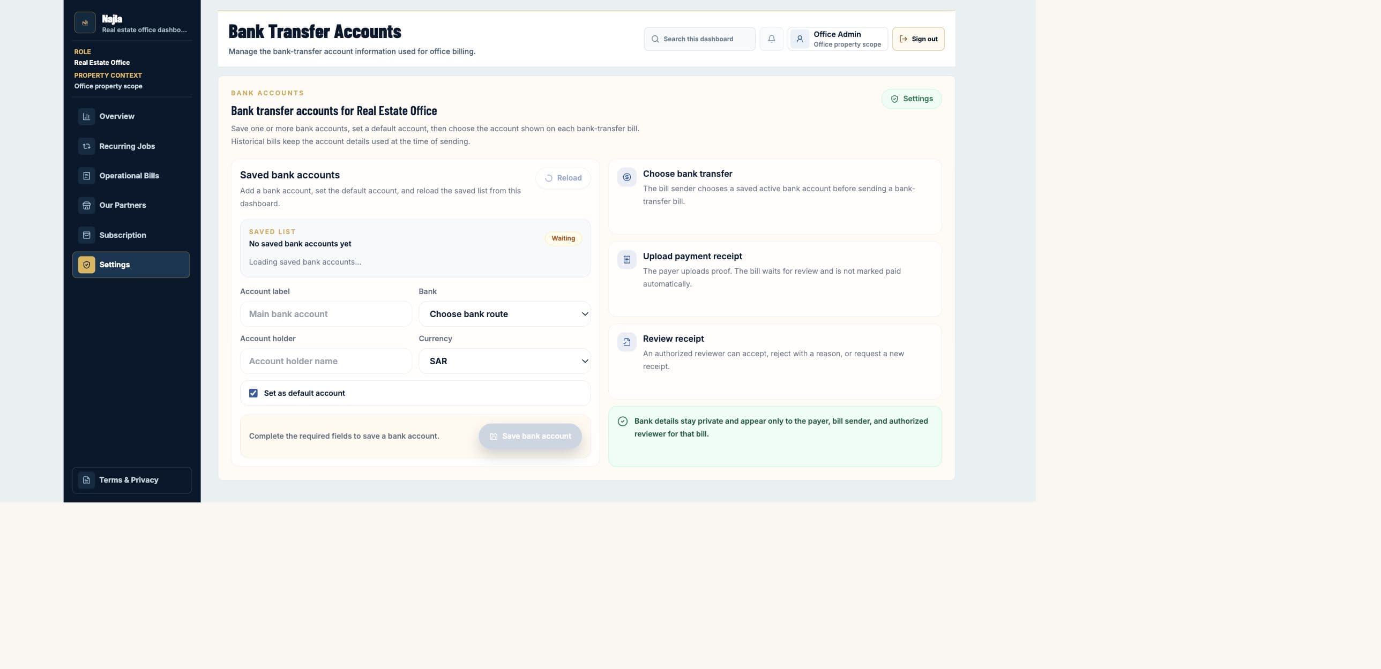Go to Operational Bills

click(131, 176)
